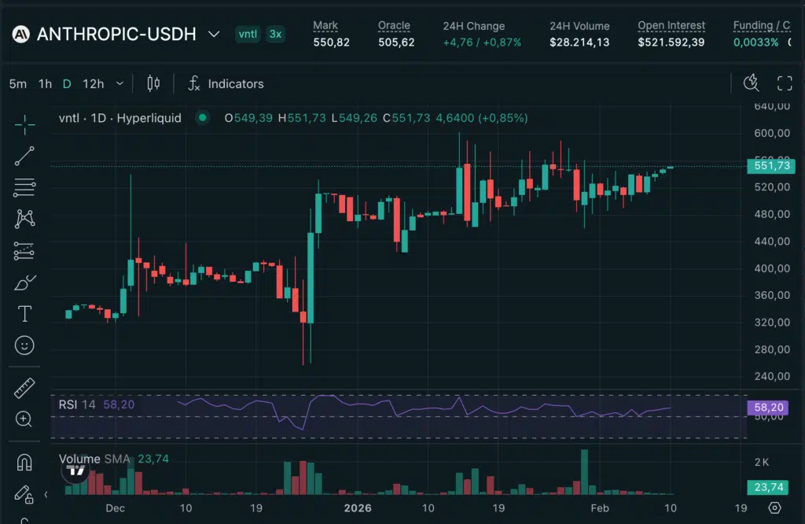Viewport: 805px width, 524px height.
Task: Click the Quick Search lightning icon
Action: (x=751, y=83)
